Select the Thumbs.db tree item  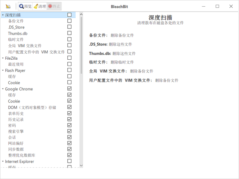coord(18,33)
